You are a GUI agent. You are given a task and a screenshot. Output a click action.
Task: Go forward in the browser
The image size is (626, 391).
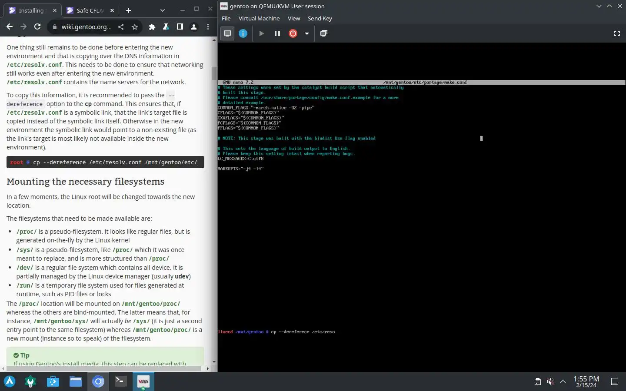coord(23,27)
